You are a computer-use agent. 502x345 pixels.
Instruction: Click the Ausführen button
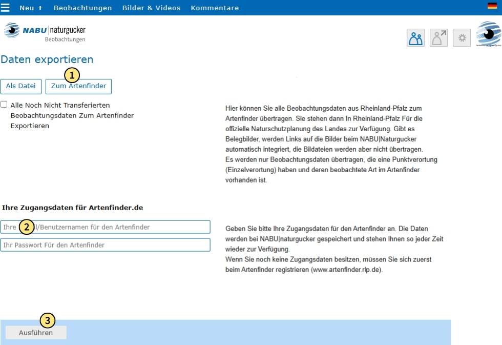(x=36, y=333)
